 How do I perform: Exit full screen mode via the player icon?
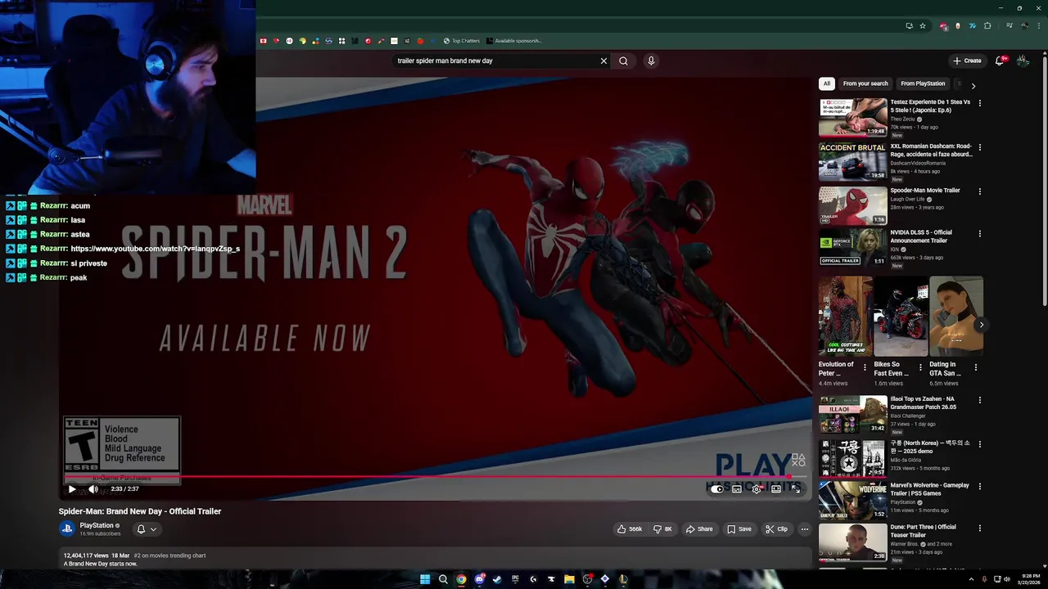click(796, 489)
